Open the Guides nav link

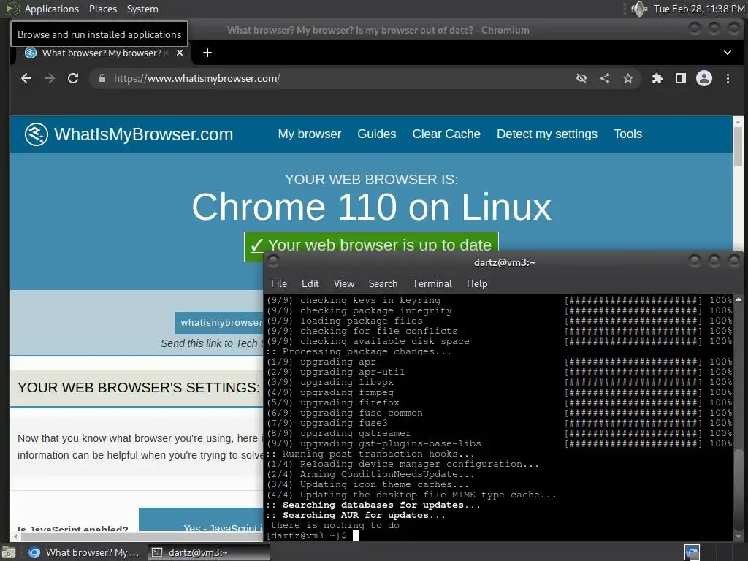[x=377, y=134]
